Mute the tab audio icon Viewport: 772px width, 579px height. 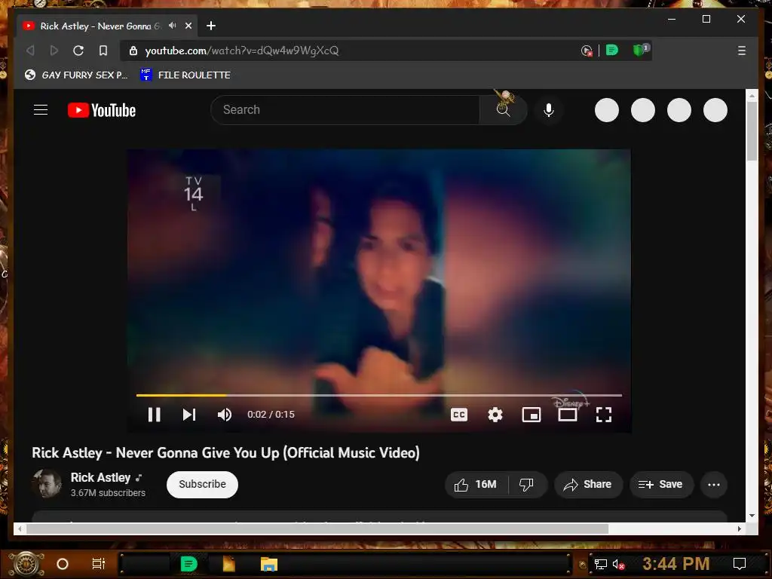point(173,26)
